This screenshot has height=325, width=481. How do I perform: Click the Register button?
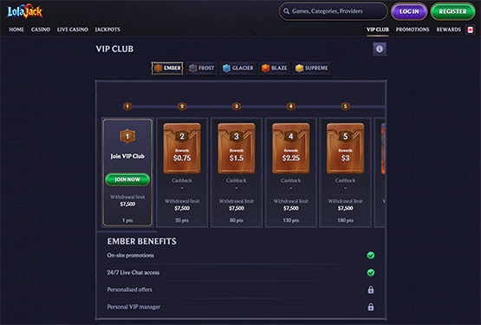click(x=452, y=11)
